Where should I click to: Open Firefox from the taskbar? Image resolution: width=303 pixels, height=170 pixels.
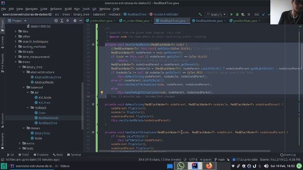click(209, 166)
